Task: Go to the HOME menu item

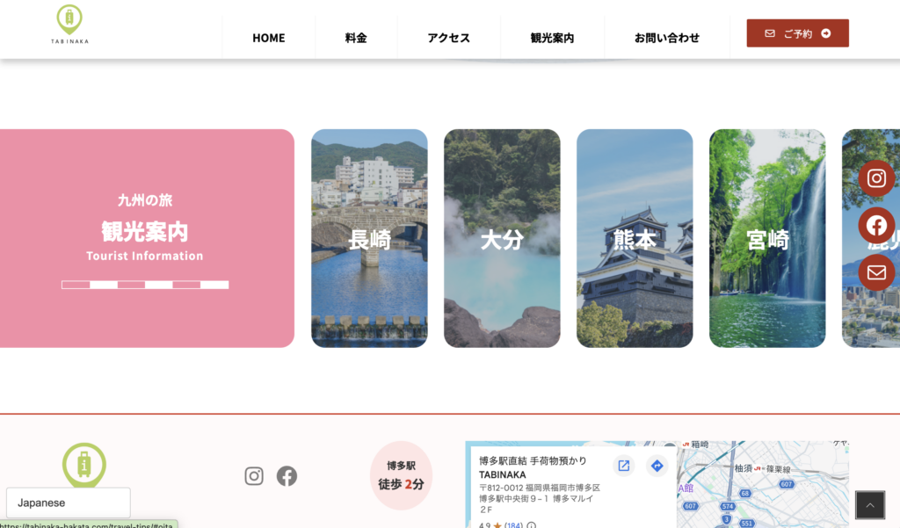Action: click(268, 38)
